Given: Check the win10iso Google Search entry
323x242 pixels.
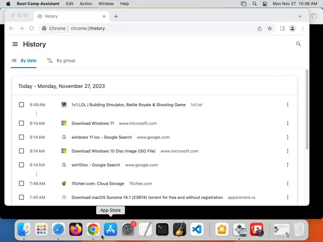Looking at the screenshot, I should pos(21,165).
